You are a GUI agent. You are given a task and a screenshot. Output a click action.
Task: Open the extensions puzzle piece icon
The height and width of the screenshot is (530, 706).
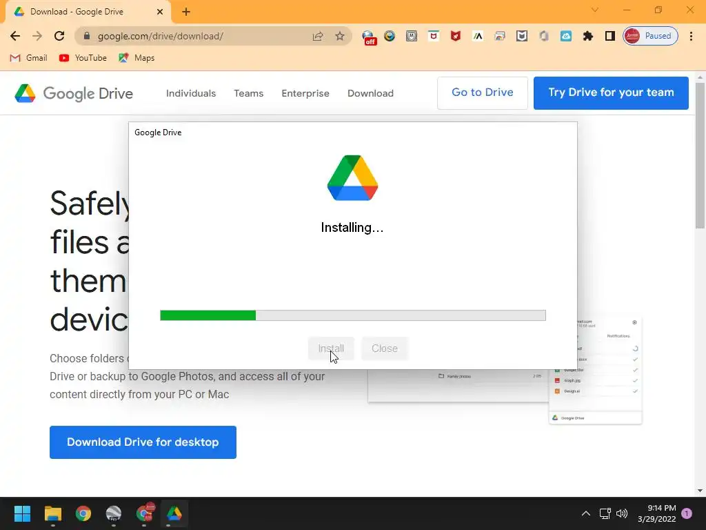tap(587, 36)
